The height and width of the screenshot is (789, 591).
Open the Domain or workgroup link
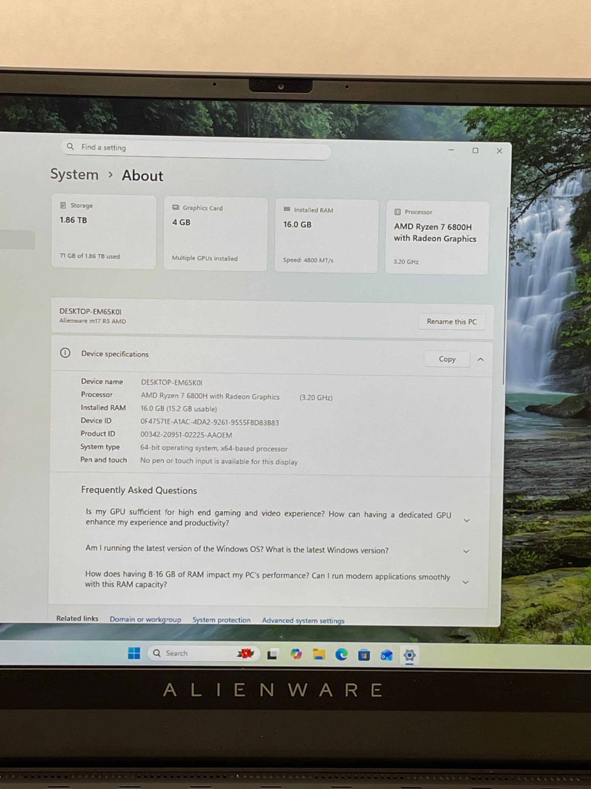[x=145, y=619]
